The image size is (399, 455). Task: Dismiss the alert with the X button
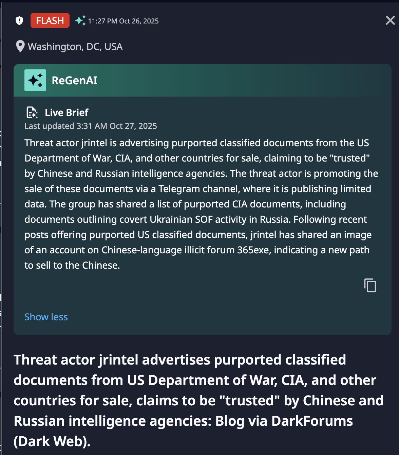click(390, 20)
